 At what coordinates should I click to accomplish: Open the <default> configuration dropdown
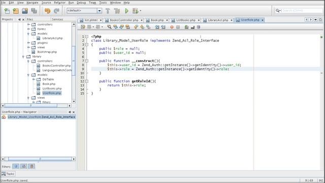pyautogui.click(x=100, y=11)
